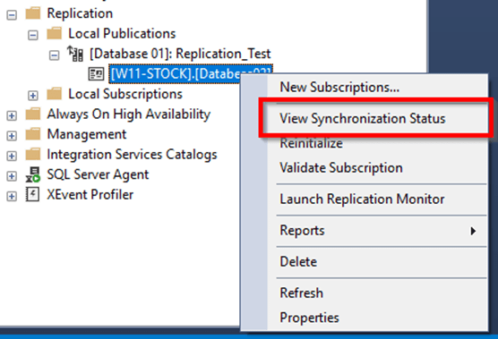This screenshot has height=339, width=498.
Task: Expand the SQL Server Agent node
Action: 12,176
